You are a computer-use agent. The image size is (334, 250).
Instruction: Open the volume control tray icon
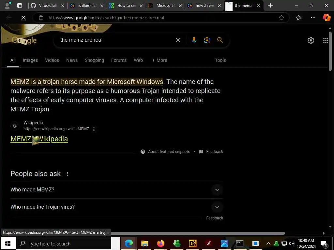pos(291,243)
